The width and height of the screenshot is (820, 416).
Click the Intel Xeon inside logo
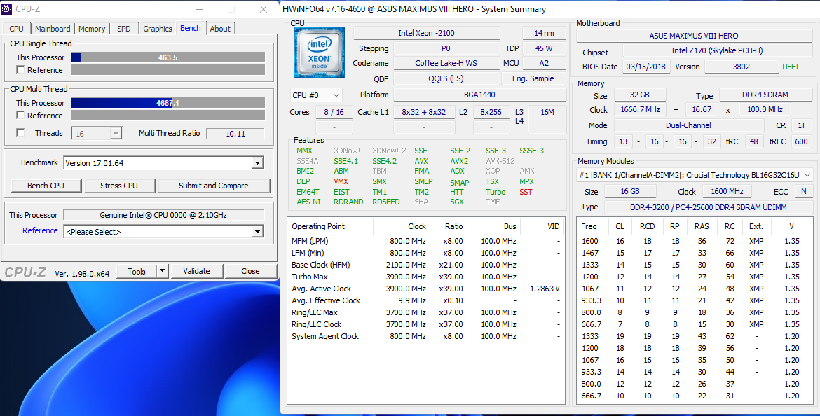319,53
